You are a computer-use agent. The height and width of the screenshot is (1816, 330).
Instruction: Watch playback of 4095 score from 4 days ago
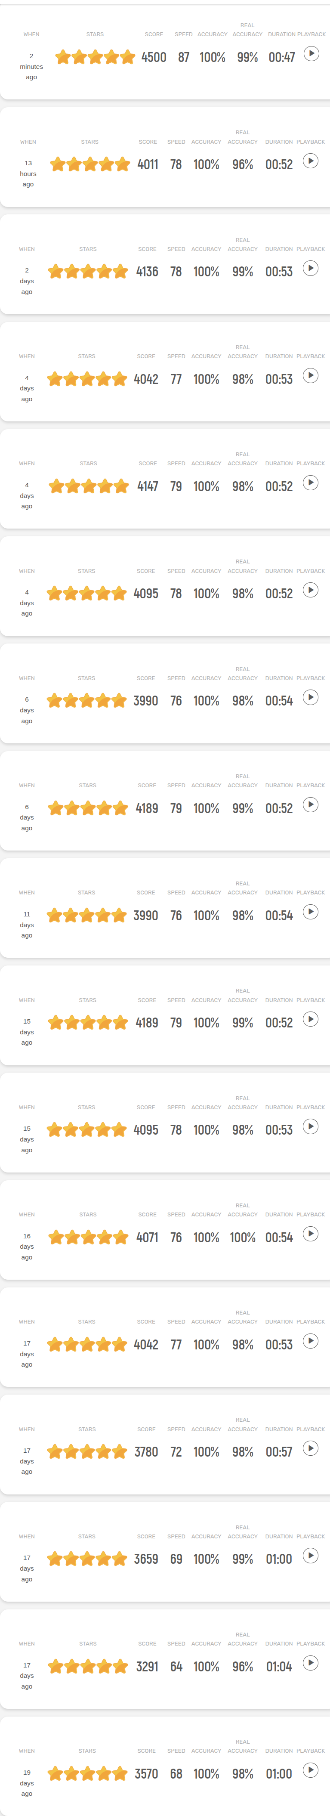point(310,589)
